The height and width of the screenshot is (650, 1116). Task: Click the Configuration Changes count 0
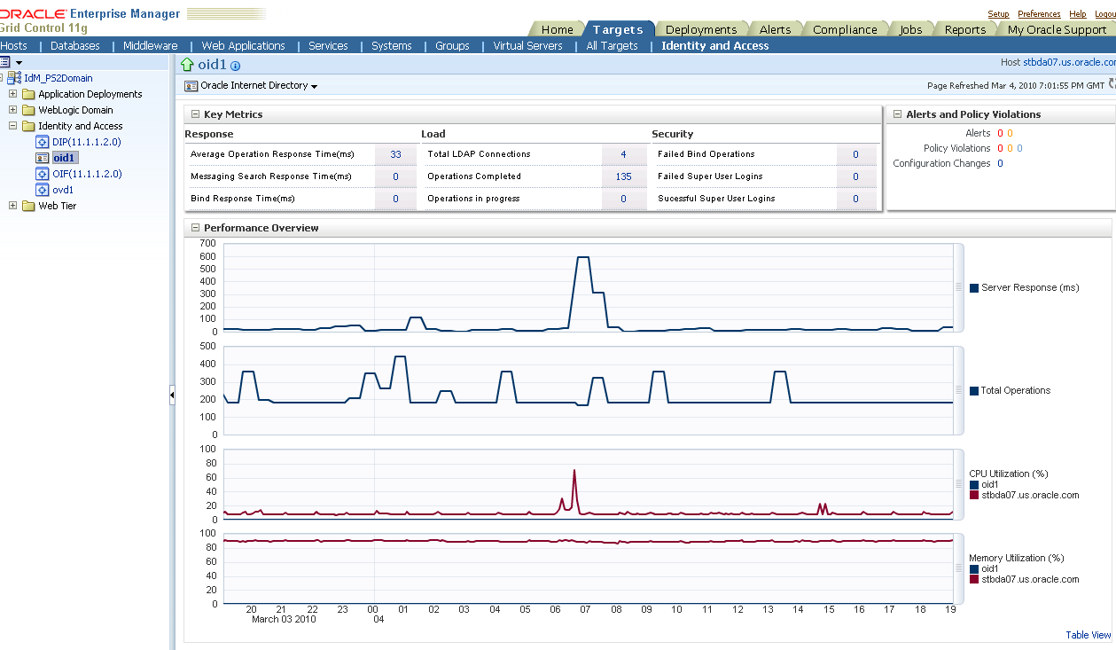(1000, 163)
